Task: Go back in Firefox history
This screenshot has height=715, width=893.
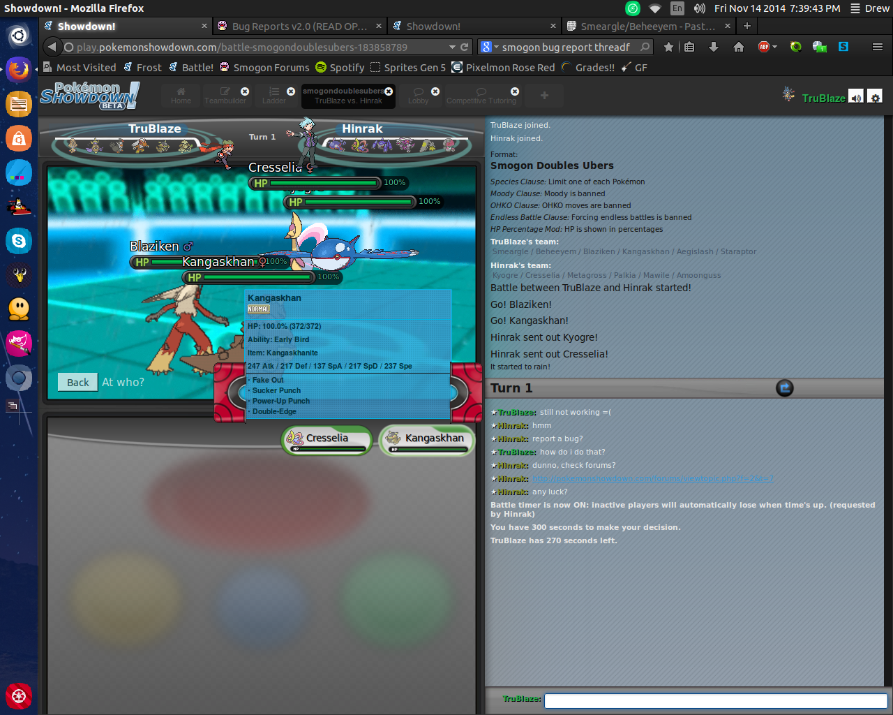Action: tap(52, 47)
